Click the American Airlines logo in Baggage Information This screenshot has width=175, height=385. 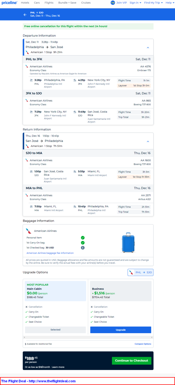click(x=29, y=231)
